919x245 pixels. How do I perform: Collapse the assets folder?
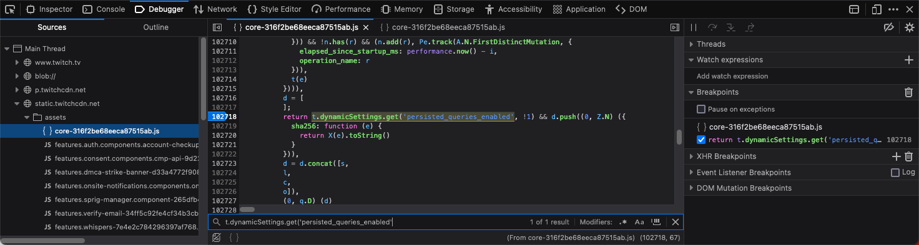click(x=27, y=117)
